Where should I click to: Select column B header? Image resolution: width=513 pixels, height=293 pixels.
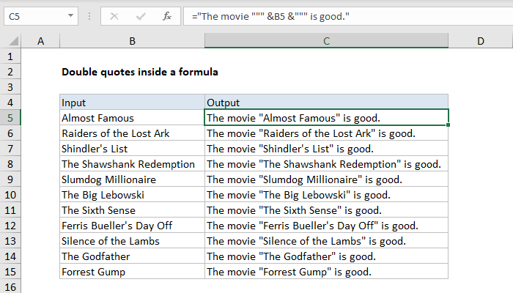pyautogui.click(x=131, y=42)
